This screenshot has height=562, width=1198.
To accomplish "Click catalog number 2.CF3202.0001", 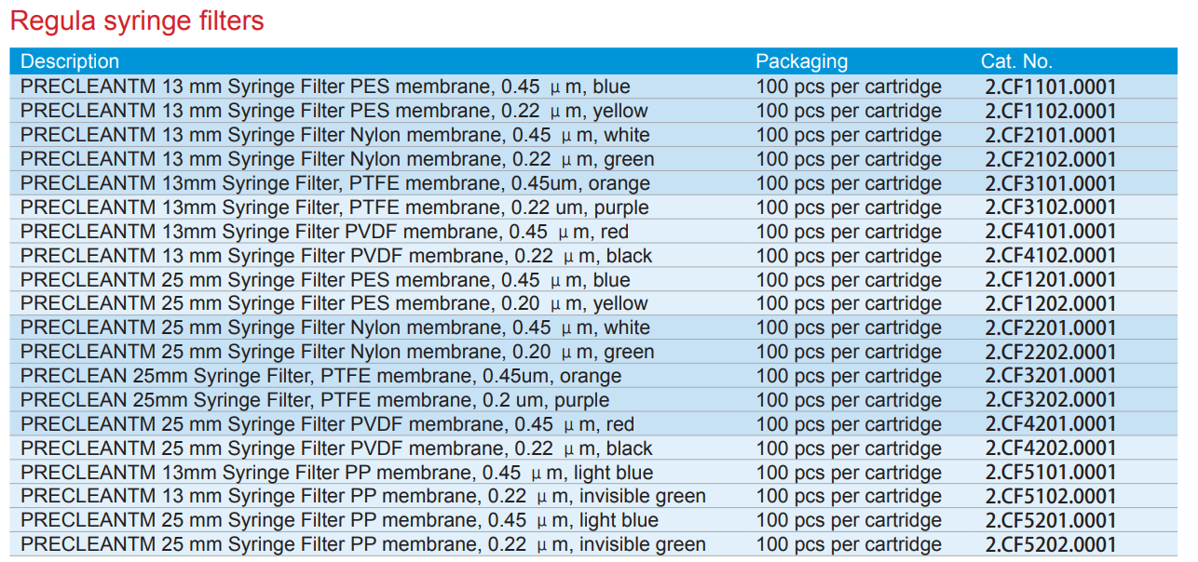I will click(x=1050, y=400).
